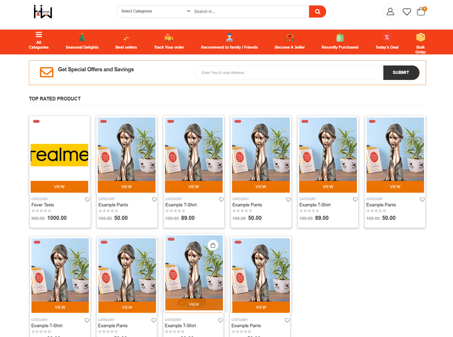Image resolution: width=453 pixels, height=337 pixels.
Task: Toggle wishlist heart on first Example Pants
Action: 154,200
